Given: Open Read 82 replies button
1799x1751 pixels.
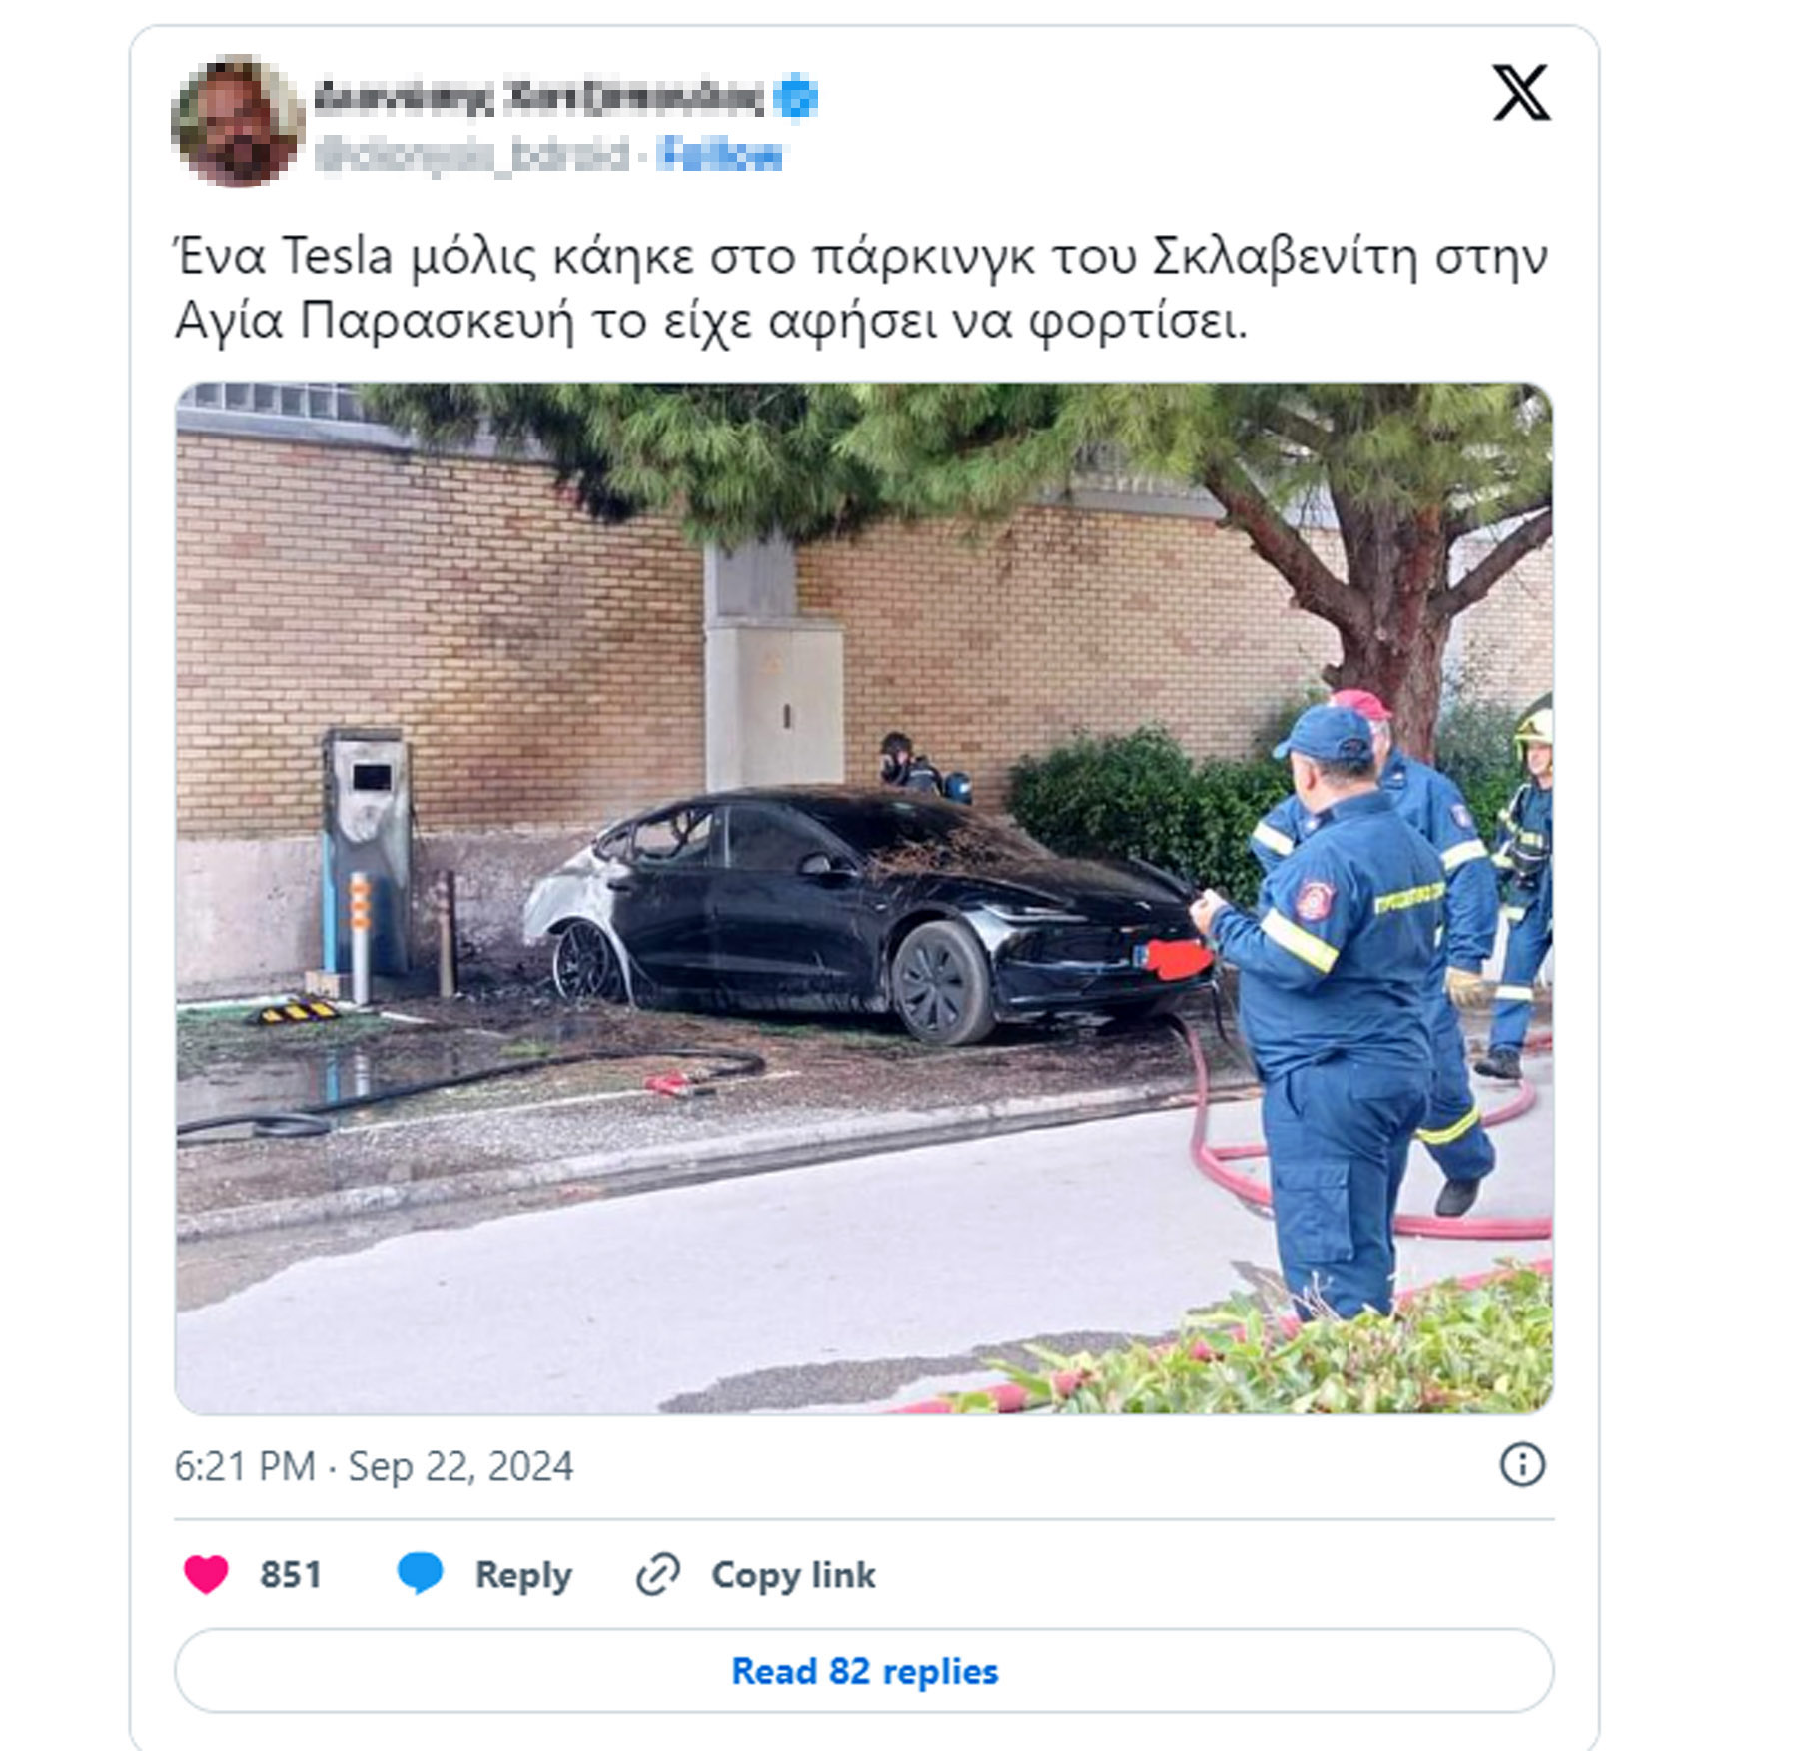Looking at the screenshot, I should pos(864,1670).
